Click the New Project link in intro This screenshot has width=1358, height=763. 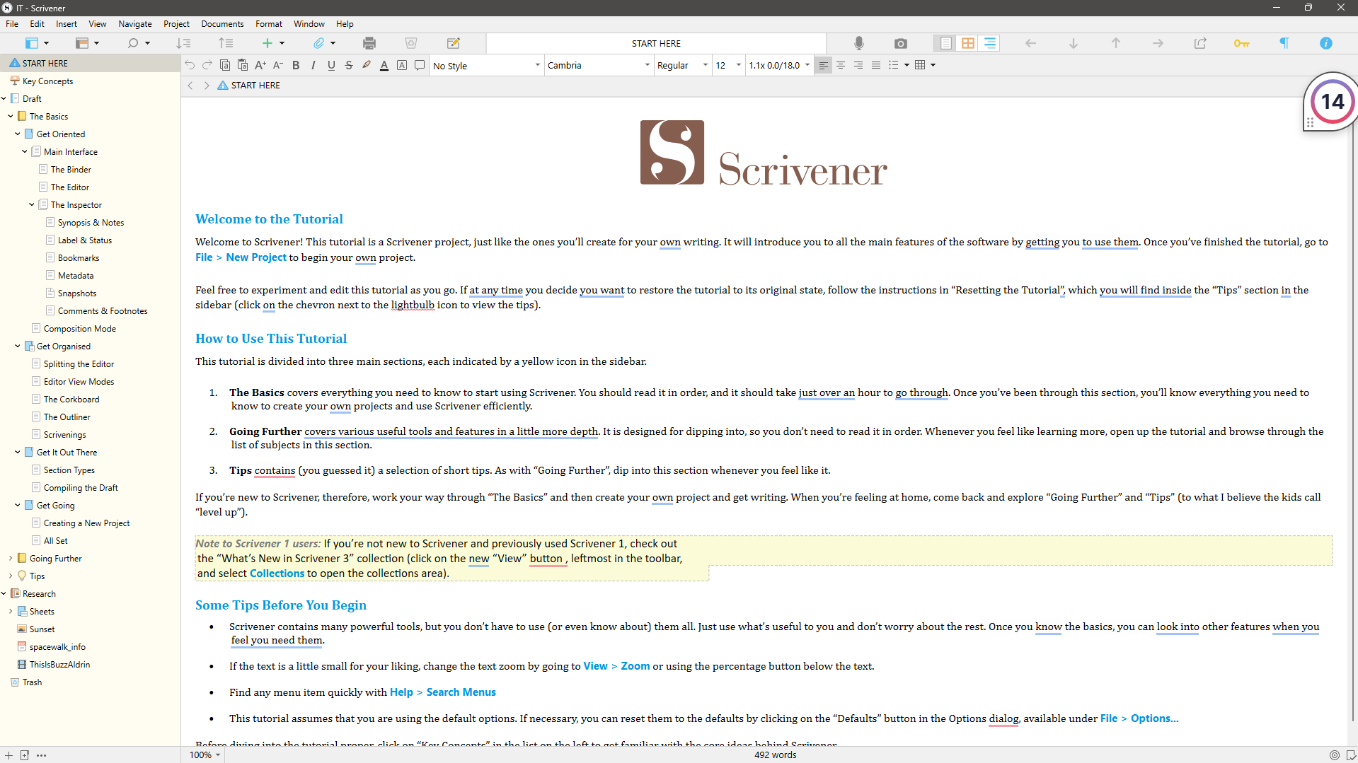point(256,257)
